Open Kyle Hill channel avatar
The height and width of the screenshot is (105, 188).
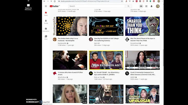[91, 39]
